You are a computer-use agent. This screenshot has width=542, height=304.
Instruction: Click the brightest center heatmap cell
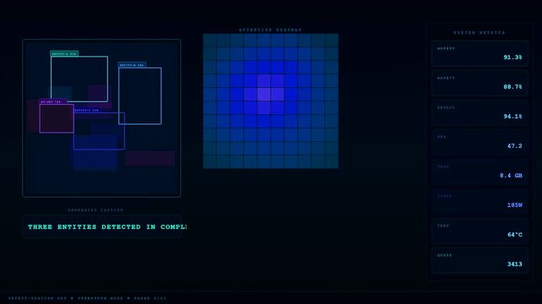coord(264,95)
